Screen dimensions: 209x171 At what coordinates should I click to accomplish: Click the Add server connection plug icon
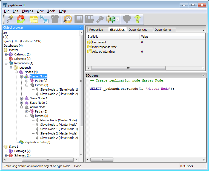[10, 19]
